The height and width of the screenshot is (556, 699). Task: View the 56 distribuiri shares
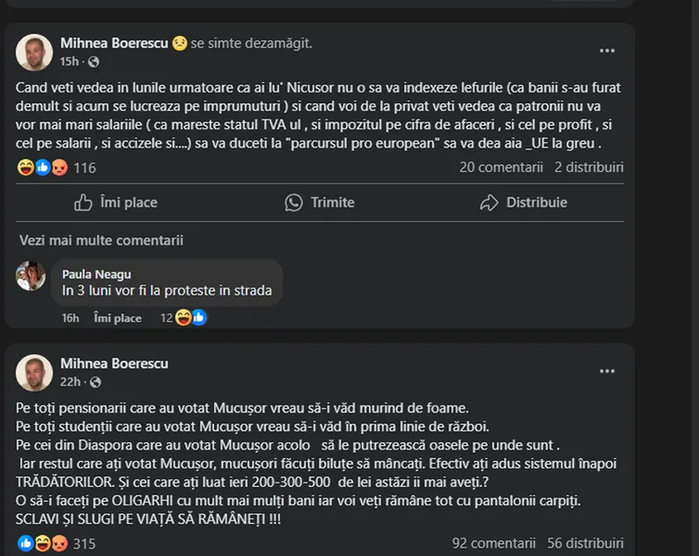(585, 543)
